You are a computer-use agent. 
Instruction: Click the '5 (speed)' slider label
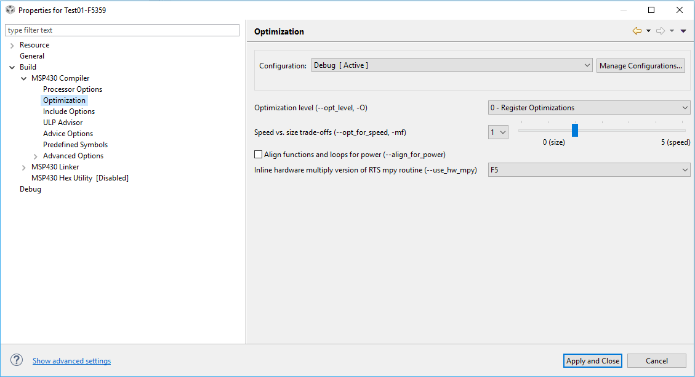pyautogui.click(x=675, y=142)
